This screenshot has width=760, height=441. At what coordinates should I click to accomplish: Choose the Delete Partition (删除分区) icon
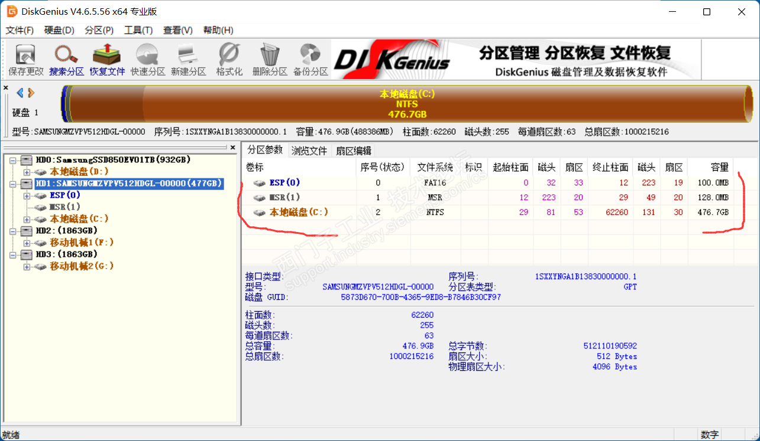(270, 54)
